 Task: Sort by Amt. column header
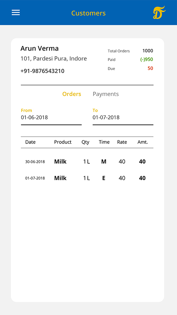(x=142, y=142)
